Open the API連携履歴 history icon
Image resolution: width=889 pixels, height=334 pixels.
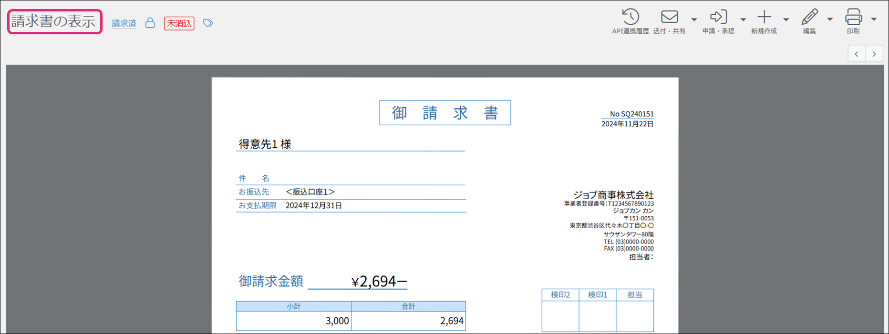pyautogui.click(x=630, y=17)
